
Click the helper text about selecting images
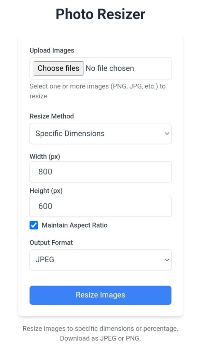pyautogui.click(x=98, y=91)
